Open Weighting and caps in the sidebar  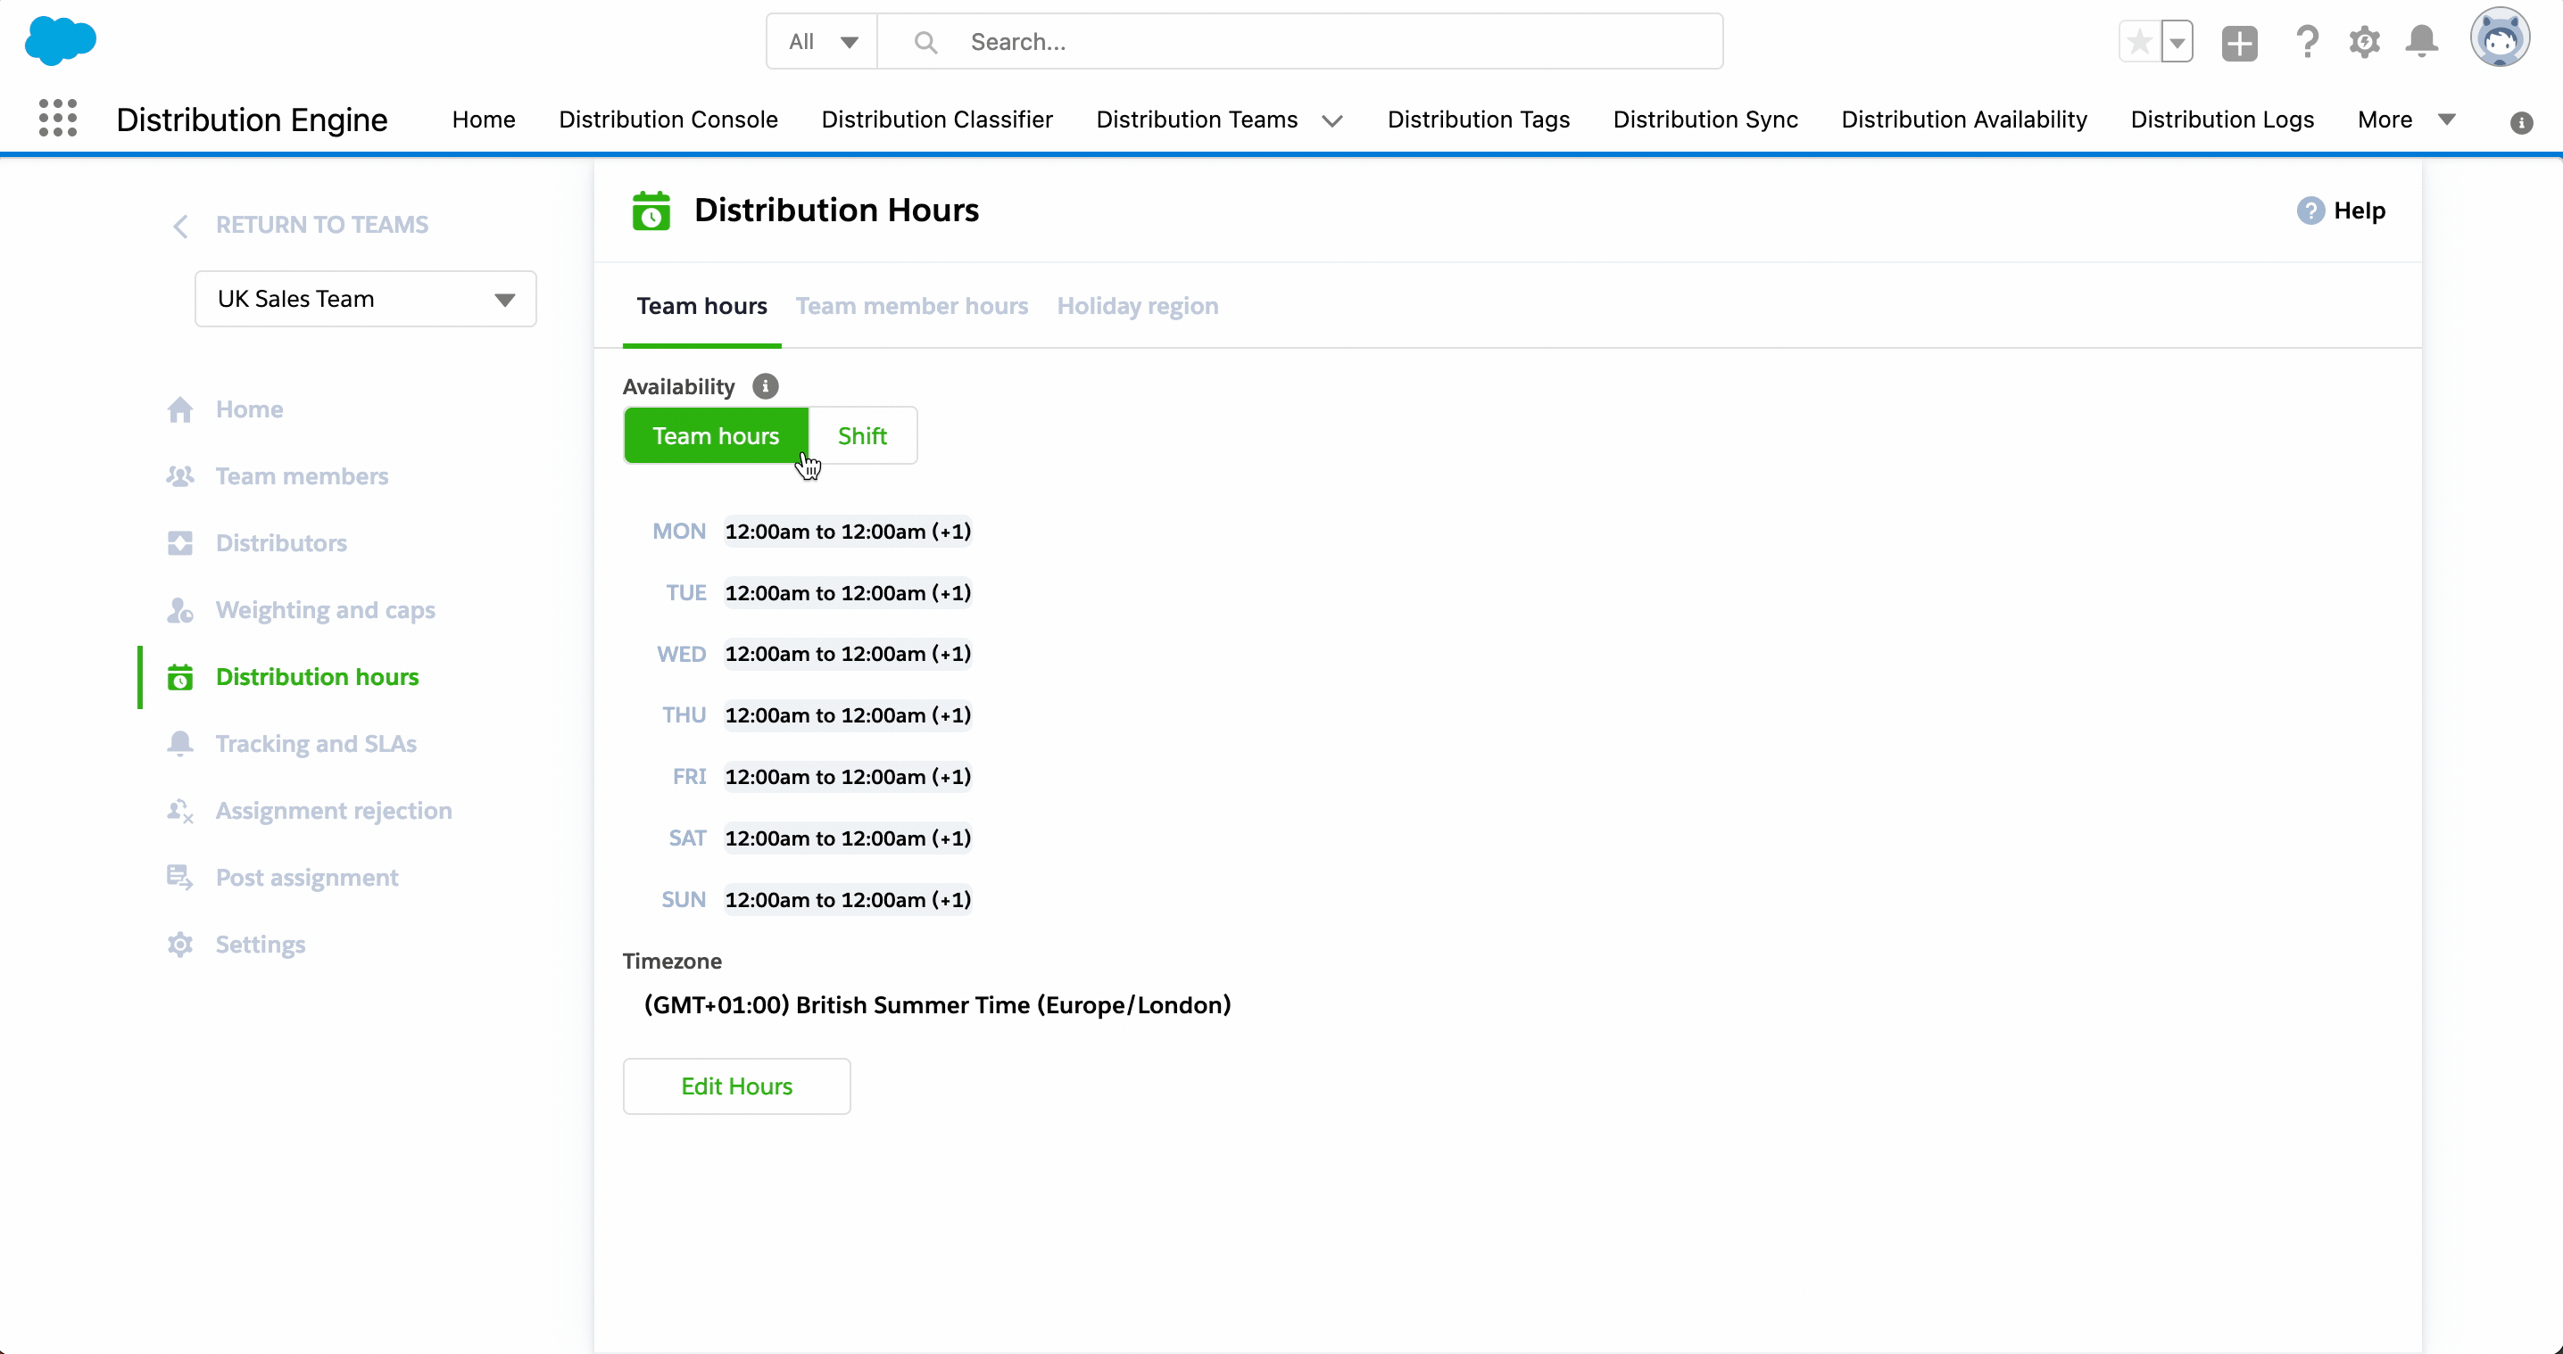[x=326, y=609]
